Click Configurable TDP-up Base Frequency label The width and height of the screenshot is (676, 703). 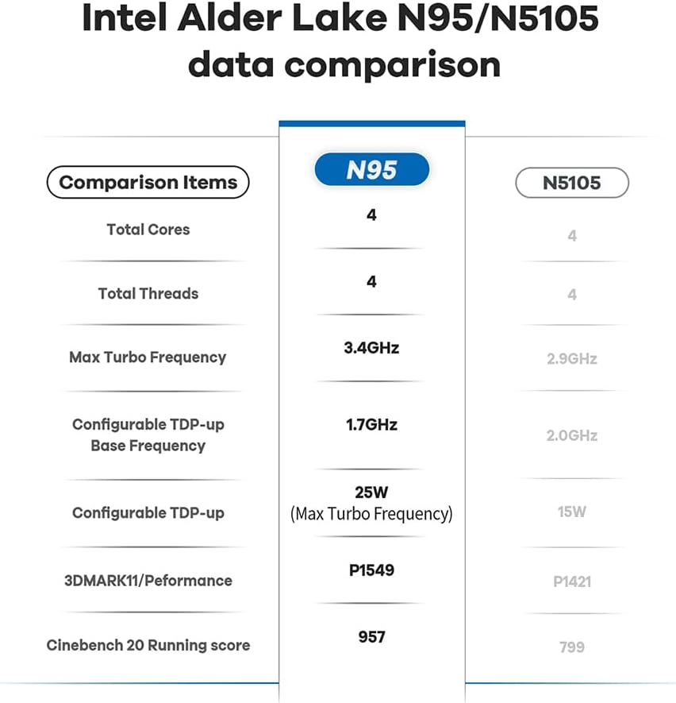point(148,435)
